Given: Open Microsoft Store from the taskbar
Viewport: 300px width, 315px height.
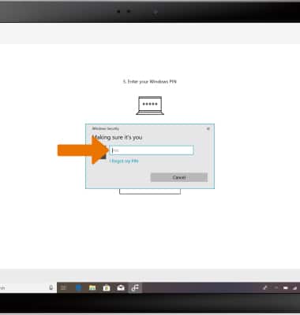Looking at the screenshot, I should pos(107,288).
